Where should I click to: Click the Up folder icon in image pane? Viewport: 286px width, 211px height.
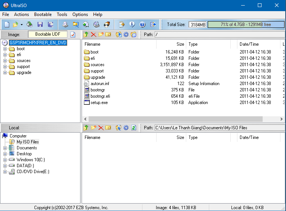(x=86, y=34)
